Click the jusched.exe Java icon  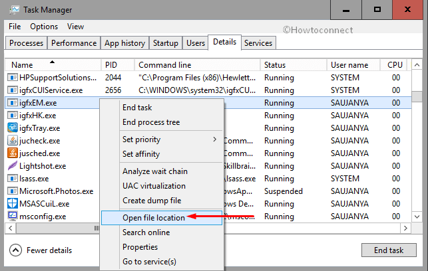[x=12, y=153]
